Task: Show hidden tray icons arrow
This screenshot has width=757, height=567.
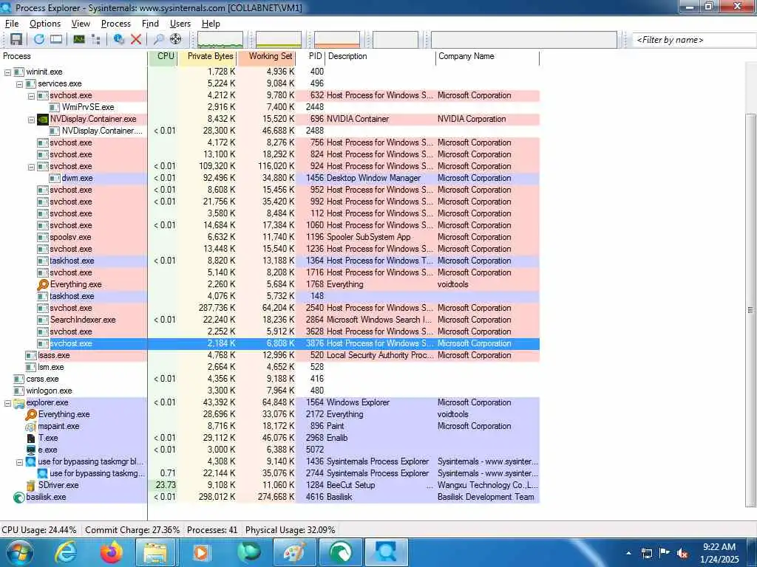Action: [x=628, y=553]
